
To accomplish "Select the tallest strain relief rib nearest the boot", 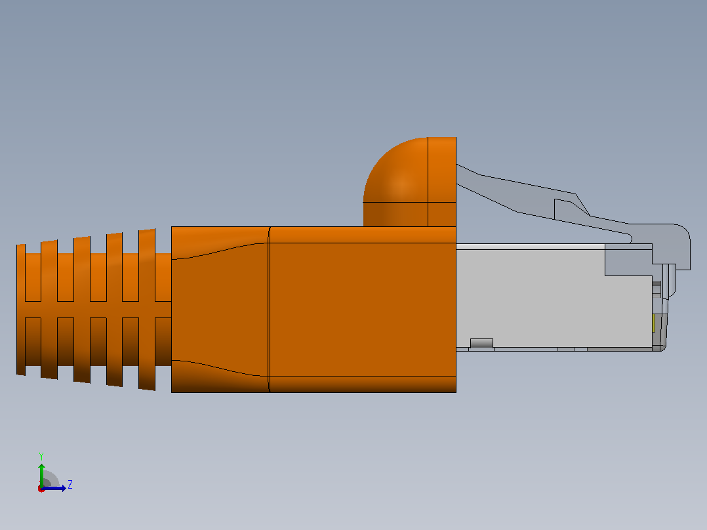I will 147,310.
